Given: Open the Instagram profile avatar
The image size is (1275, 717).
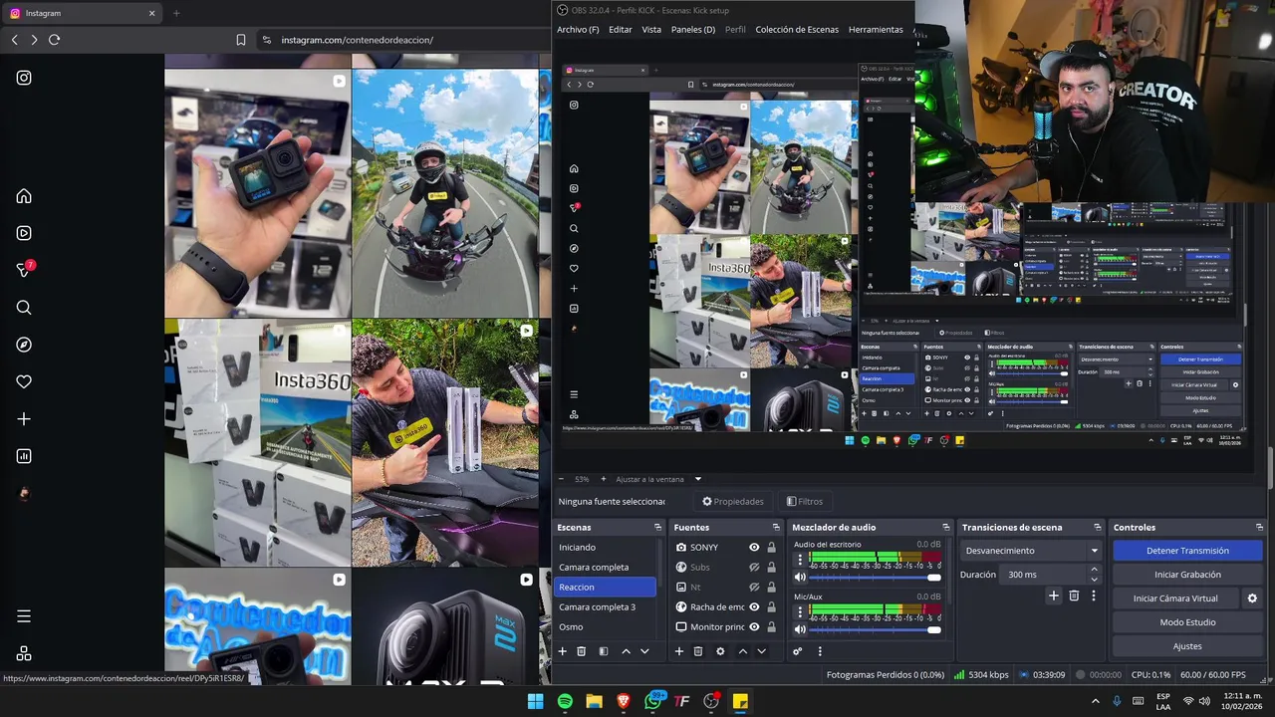Looking at the screenshot, I should click(x=24, y=494).
